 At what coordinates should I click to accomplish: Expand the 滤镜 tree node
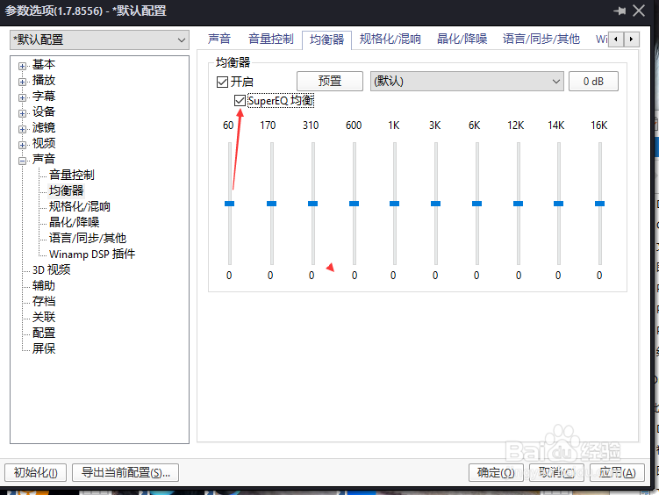point(22,129)
